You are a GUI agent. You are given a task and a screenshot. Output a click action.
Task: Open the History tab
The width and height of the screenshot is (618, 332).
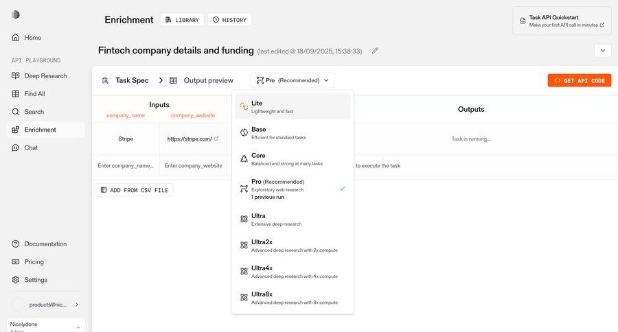click(x=229, y=20)
